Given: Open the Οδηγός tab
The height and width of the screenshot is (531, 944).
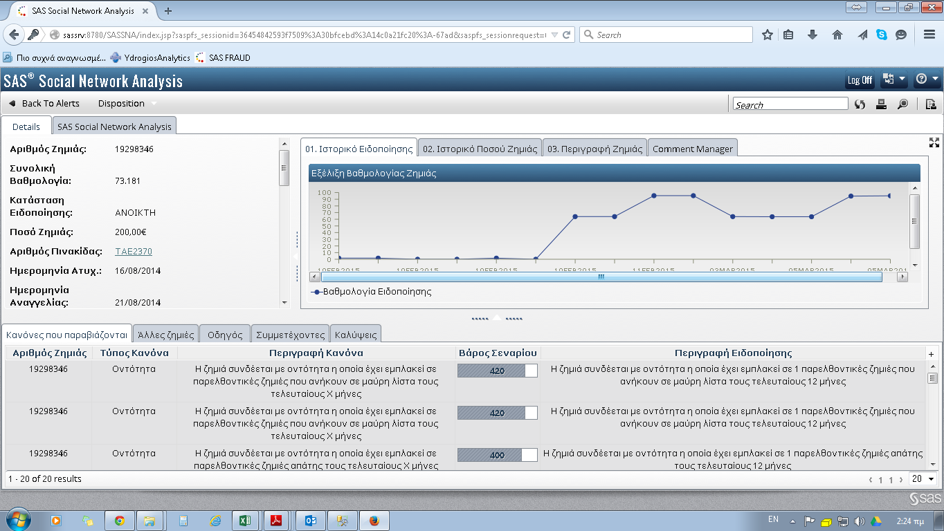Looking at the screenshot, I should [225, 335].
